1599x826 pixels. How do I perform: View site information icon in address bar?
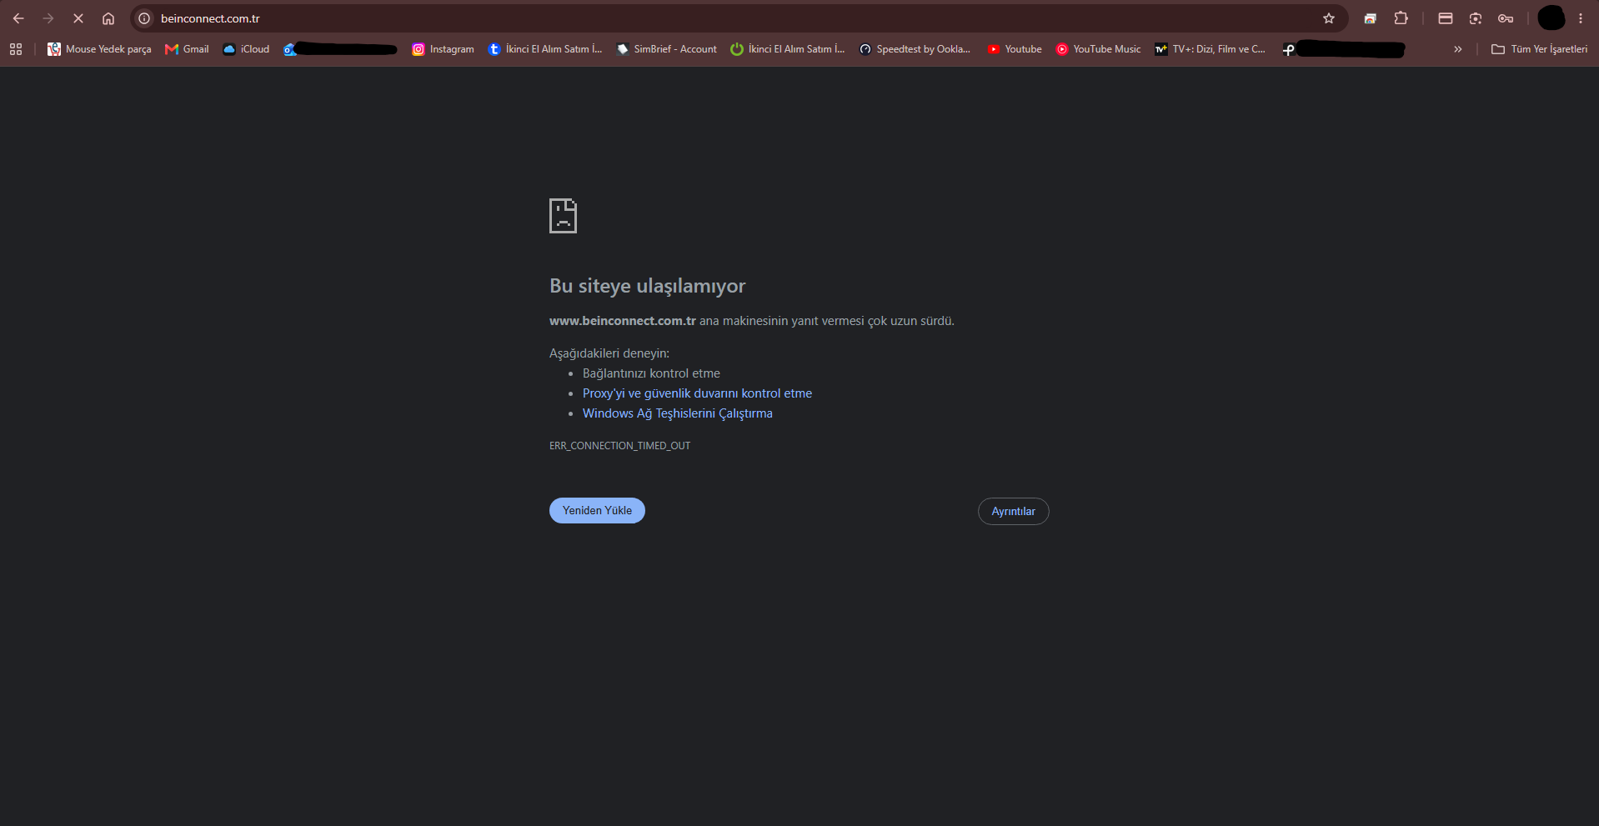pyautogui.click(x=144, y=18)
